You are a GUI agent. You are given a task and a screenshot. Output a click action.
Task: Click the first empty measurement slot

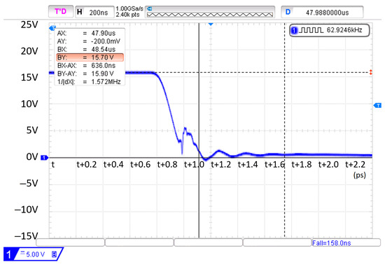[71, 243]
